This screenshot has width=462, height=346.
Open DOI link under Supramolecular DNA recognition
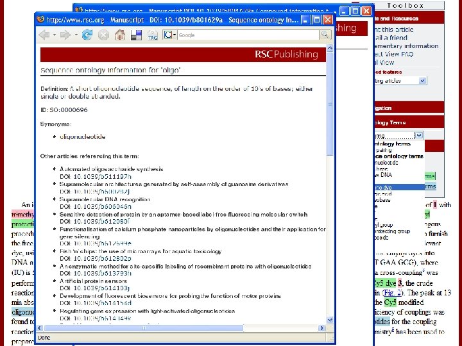tap(102, 206)
